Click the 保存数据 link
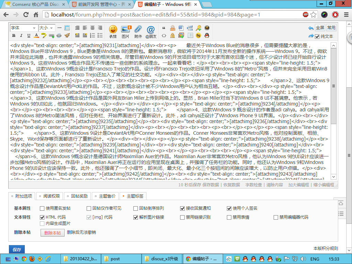Viewport: 352px width, 264px height. pos(211,185)
